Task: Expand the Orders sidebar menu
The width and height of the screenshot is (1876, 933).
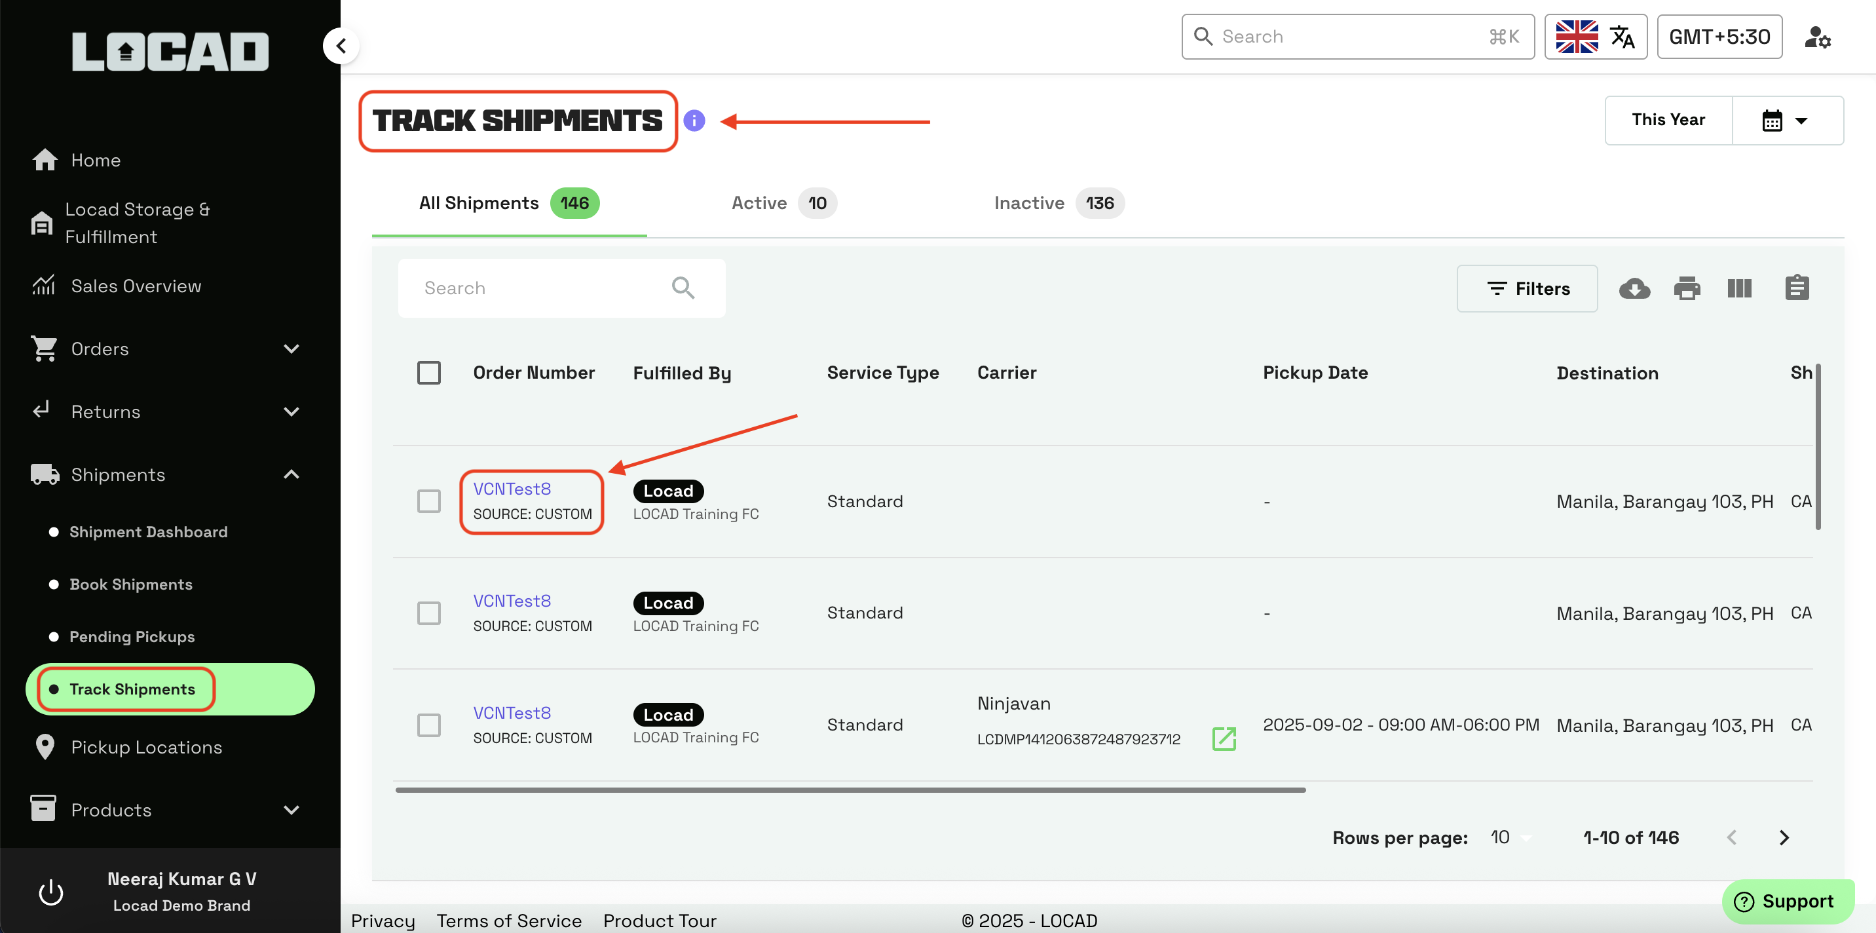Action: 291,349
